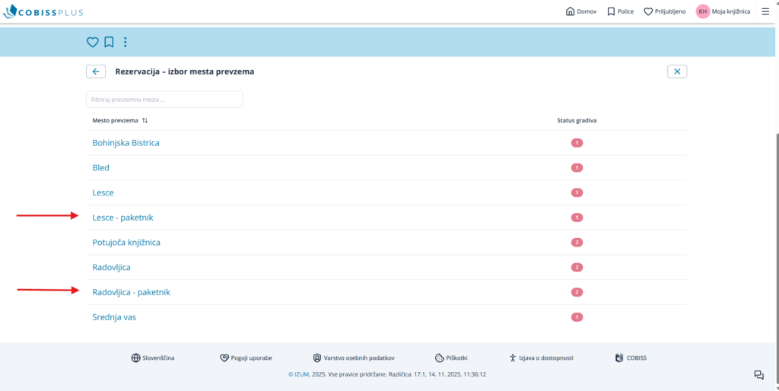Select Lesce - paketnik pickup location
The width and height of the screenshot is (779, 391).
pos(122,218)
